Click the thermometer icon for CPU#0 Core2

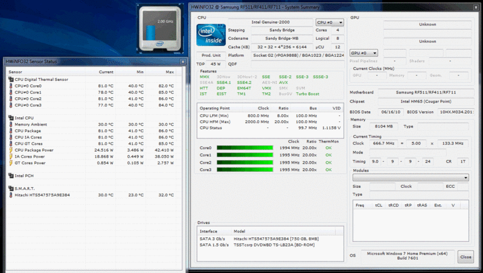tap(11, 99)
